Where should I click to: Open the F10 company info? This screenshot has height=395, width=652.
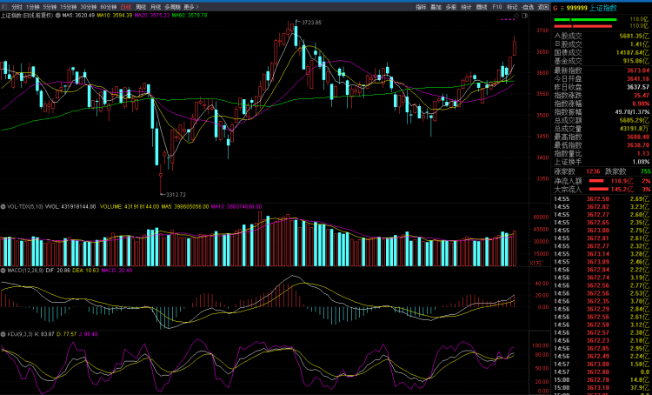496,6
